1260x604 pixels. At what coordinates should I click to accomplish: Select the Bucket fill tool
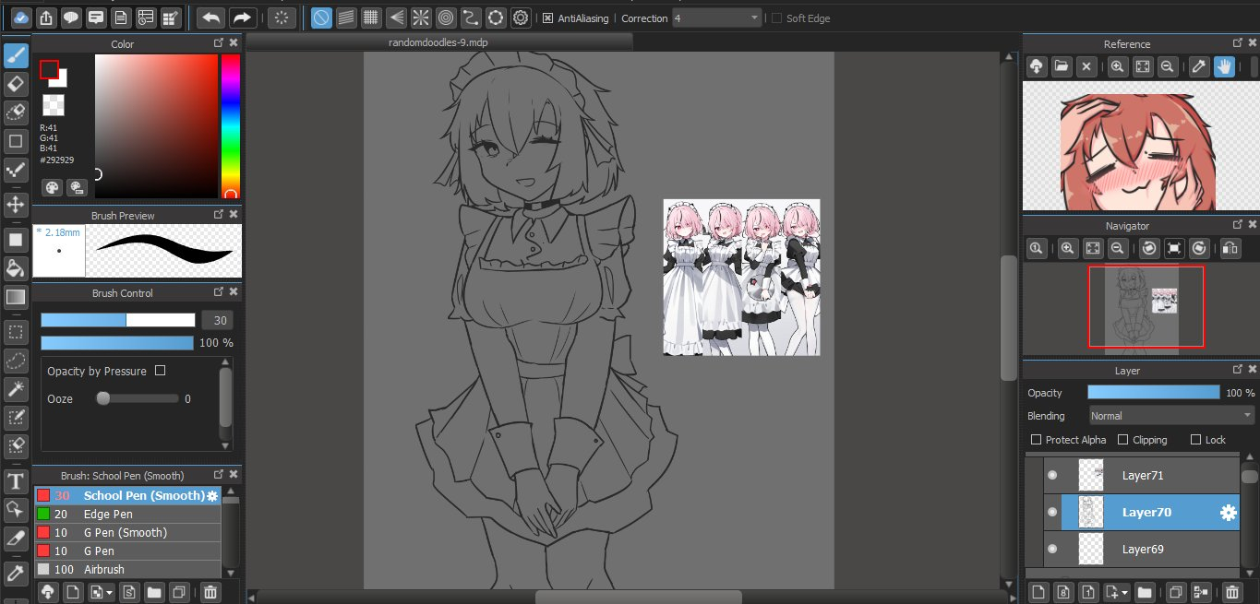click(16, 268)
